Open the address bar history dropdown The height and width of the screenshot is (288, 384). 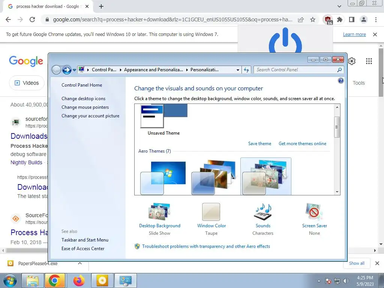tap(237, 70)
